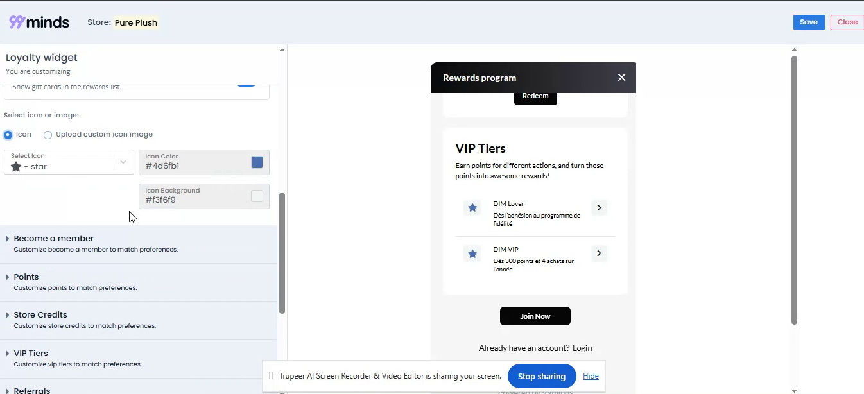Expand the Referrals section

coord(139,387)
